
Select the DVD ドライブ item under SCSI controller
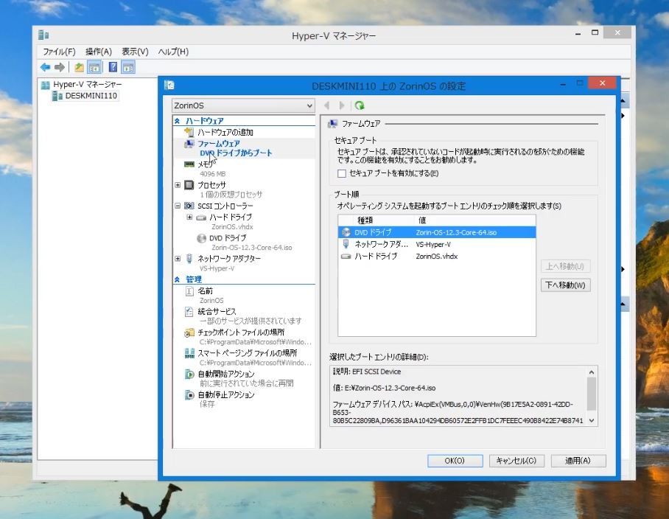(x=227, y=238)
